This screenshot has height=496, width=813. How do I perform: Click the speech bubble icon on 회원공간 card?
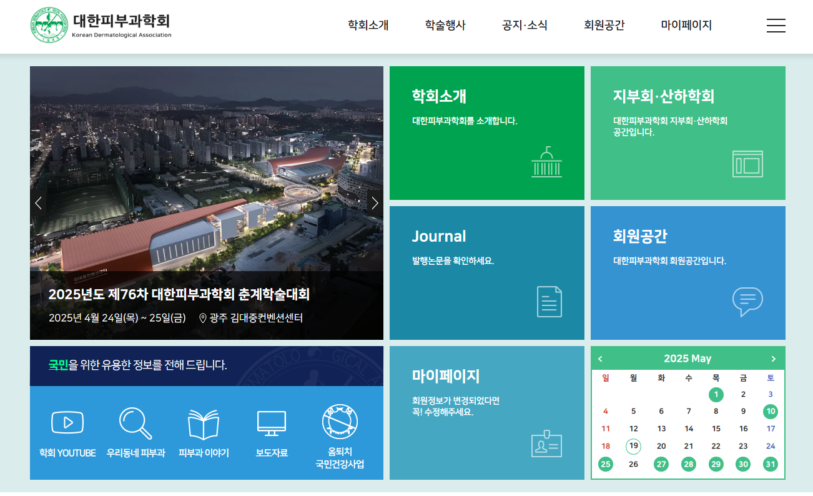click(748, 302)
